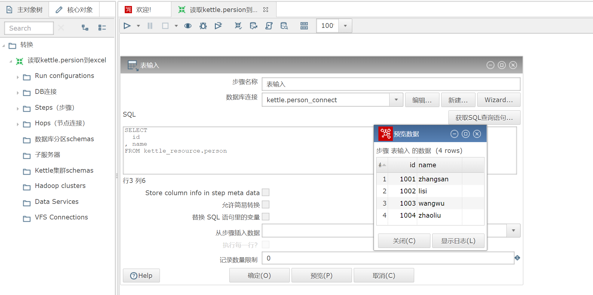Expand Hops (节点连接) folder
This screenshot has height=295, width=593.
18,124
